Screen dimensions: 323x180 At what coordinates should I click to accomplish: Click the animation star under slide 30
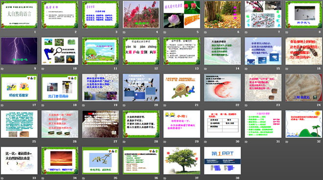206,142
